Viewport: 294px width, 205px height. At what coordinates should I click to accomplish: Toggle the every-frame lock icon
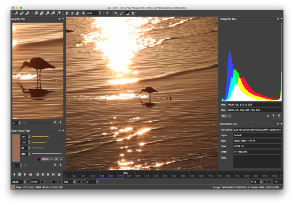click(42, 182)
